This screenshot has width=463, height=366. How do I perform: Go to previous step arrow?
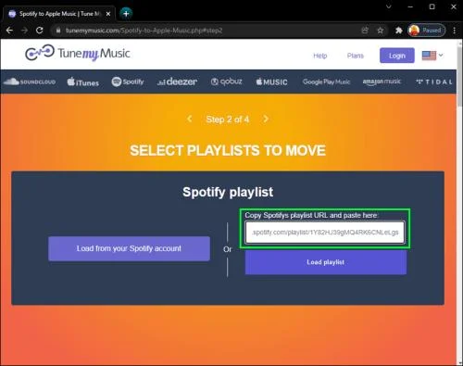[190, 119]
